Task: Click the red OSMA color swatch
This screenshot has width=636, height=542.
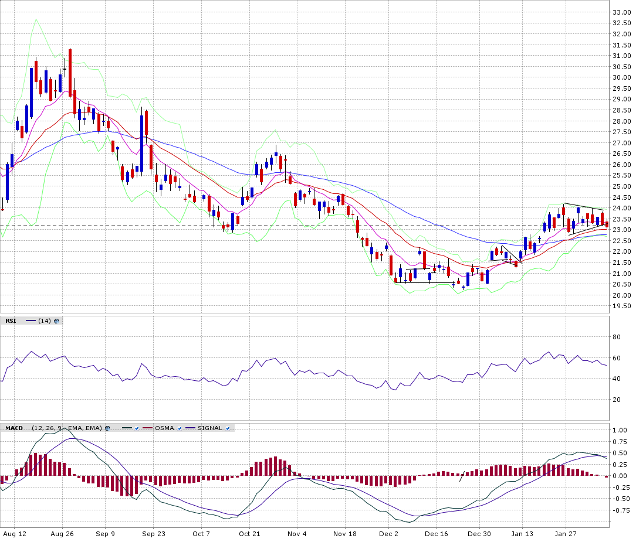Action: pyautogui.click(x=147, y=428)
